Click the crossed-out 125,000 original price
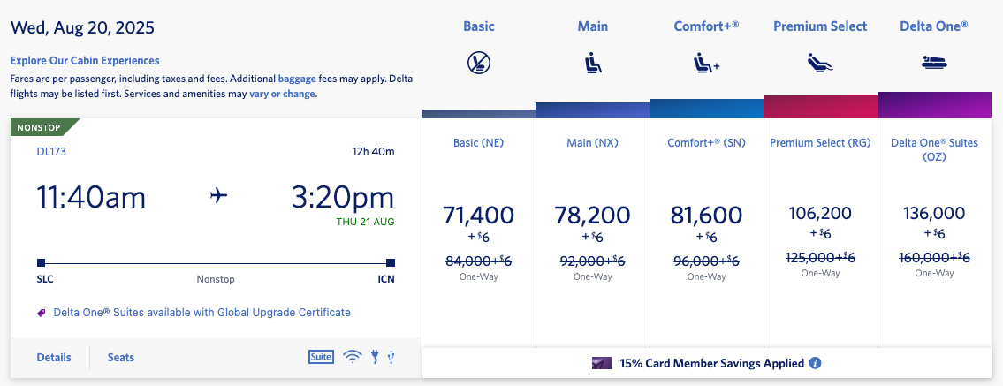This screenshot has width=1003, height=386. pos(820,257)
